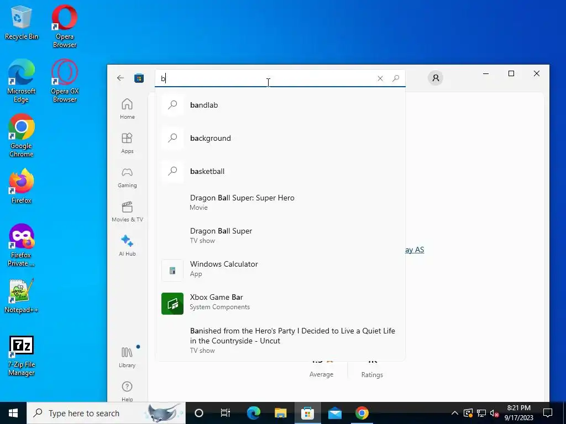Choose Banished from the Hero's Party suggestion
The image size is (566, 424).
(x=280, y=340)
